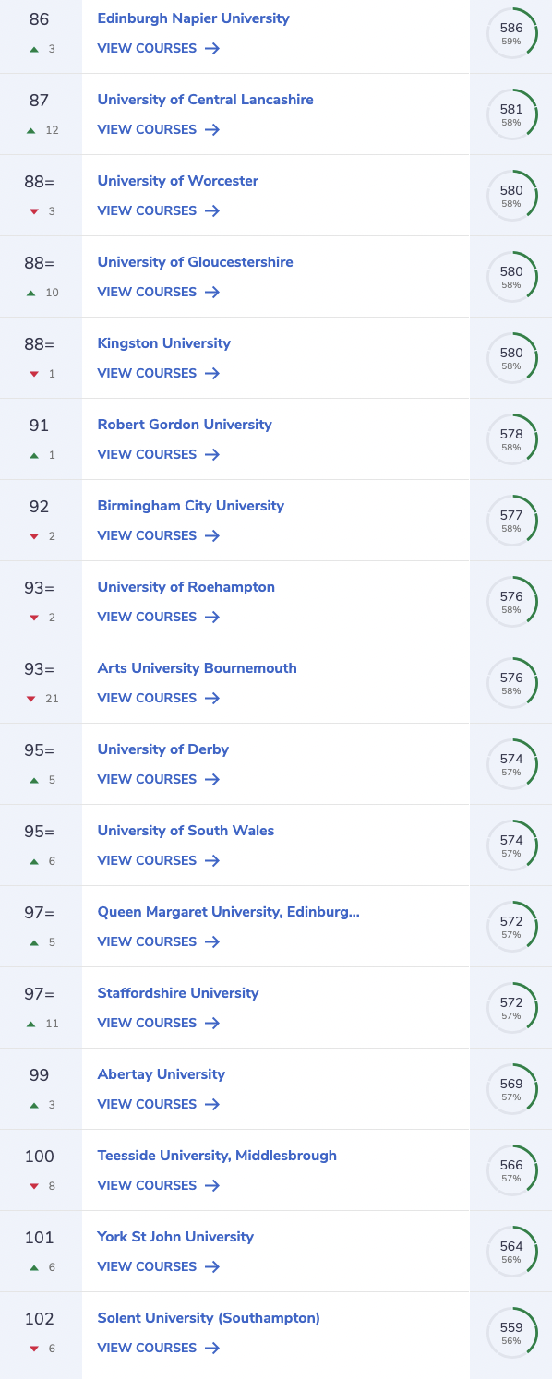Image resolution: width=552 pixels, height=1379 pixels.
Task: Open University of Gloucestershire profile link
Action: click(x=196, y=262)
